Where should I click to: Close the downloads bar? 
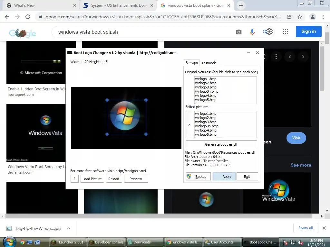click(x=324, y=228)
